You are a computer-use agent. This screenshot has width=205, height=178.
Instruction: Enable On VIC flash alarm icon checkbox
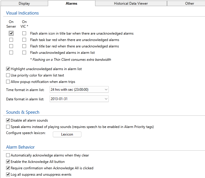pos(24,33)
